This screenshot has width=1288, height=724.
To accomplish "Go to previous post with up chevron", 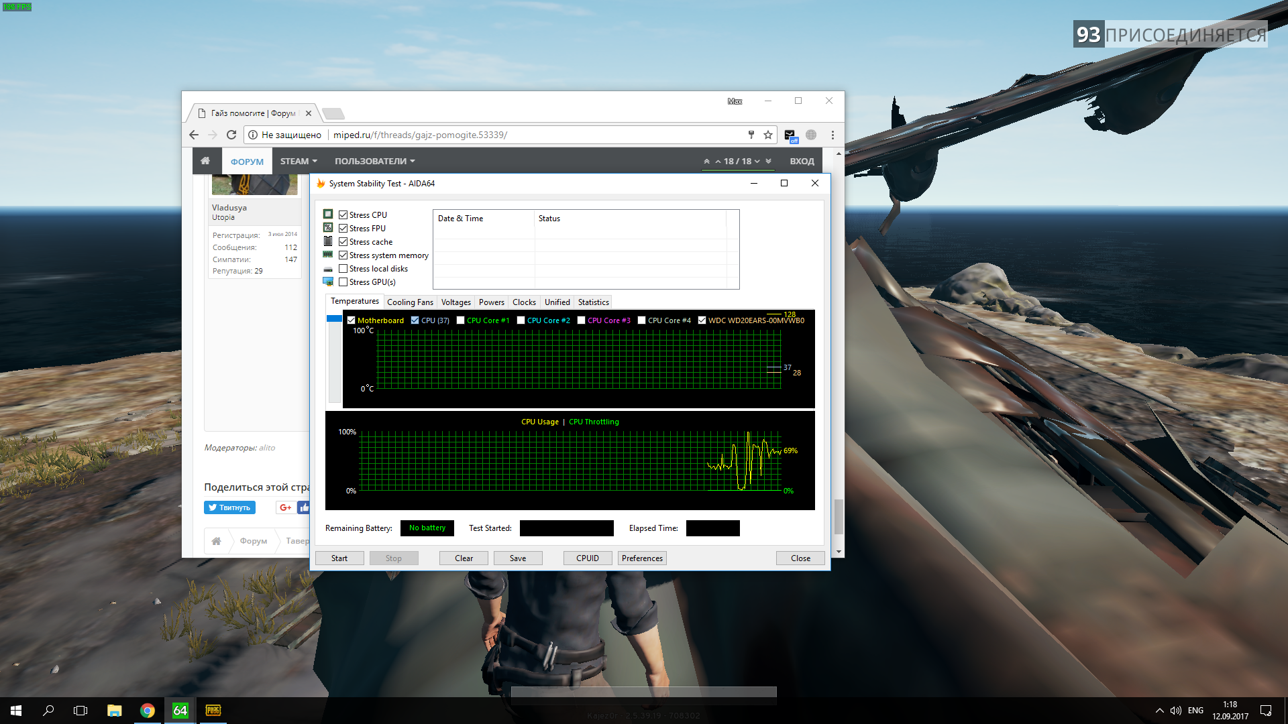I will coord(718,162).
